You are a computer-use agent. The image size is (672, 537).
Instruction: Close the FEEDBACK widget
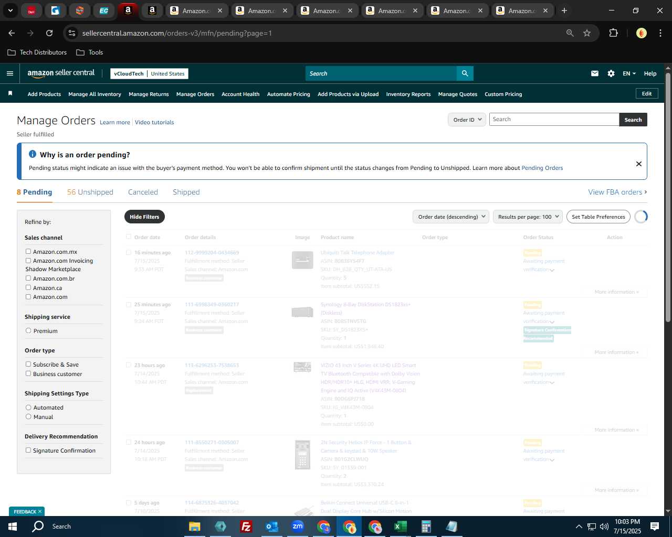(40, 511)
